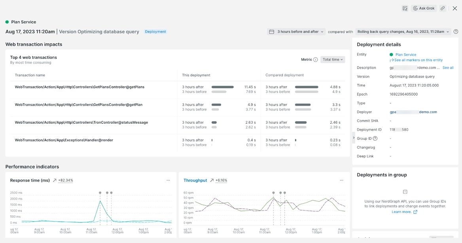
Task: Click the Epoch value 1692296405000
Action: coord(404,94)
